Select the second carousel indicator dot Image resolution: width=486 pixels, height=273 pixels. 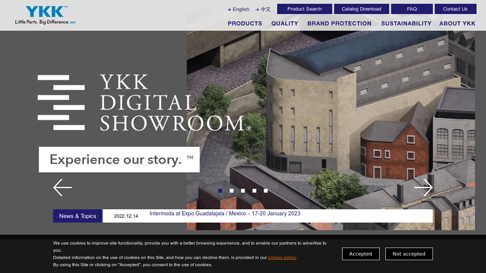[x=231, y=190]
